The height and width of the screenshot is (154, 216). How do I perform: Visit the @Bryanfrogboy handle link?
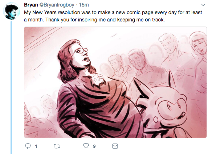[x=57, y=5]
